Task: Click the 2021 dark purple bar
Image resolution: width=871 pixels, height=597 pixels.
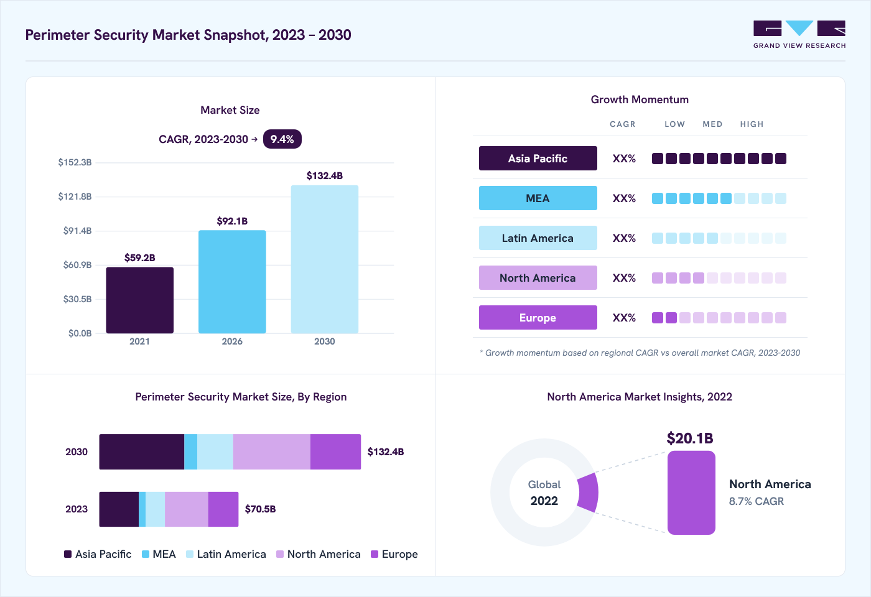Action: tap(140, 300)
